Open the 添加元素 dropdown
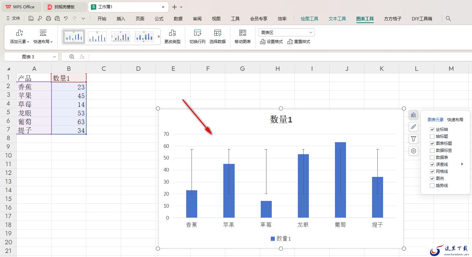 [x=20, y=37]
